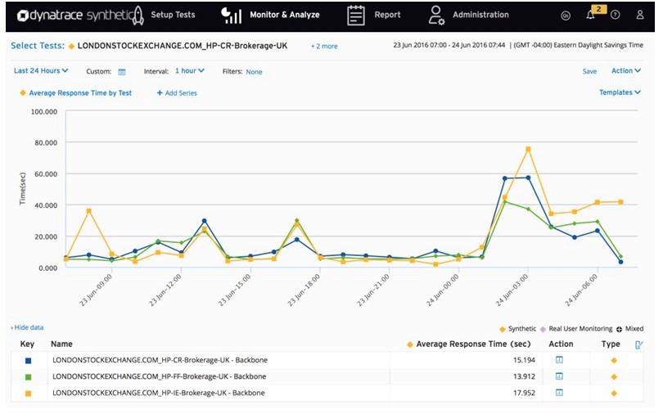Open the Administration menu
This screenshot has width=663, height=414.
480,15
